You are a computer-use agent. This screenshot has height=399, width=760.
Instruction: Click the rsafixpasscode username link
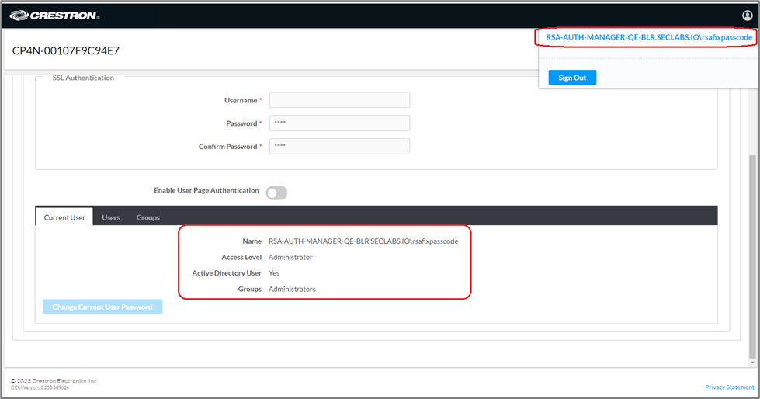point(649,37)
